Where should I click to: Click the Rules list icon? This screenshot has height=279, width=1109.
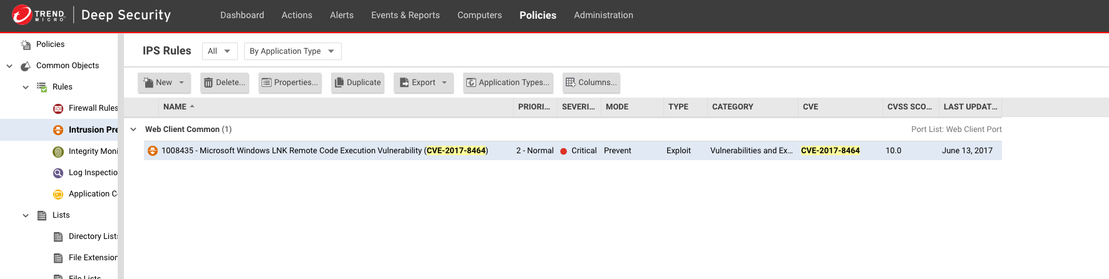(x=42, y=87)
